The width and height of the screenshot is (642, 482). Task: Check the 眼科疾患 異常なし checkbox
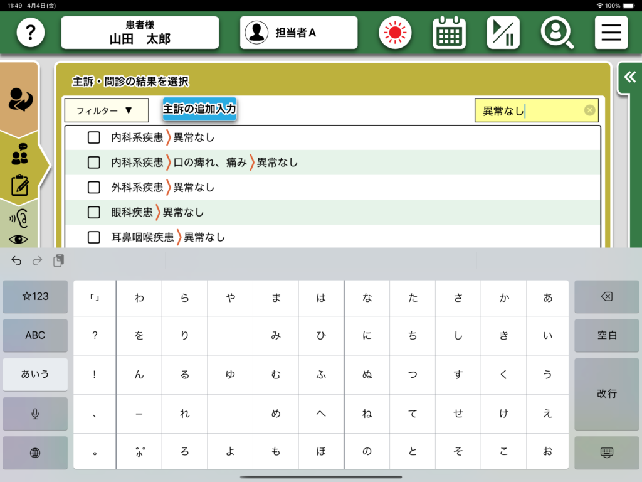94,212
